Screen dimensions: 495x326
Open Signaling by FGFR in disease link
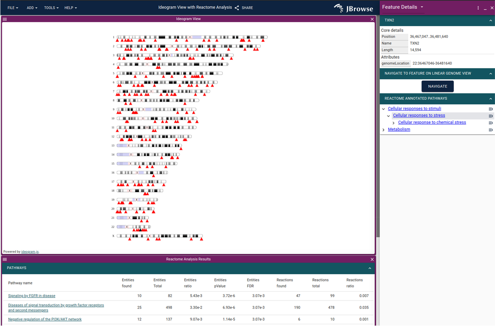[x=31, y=296]
